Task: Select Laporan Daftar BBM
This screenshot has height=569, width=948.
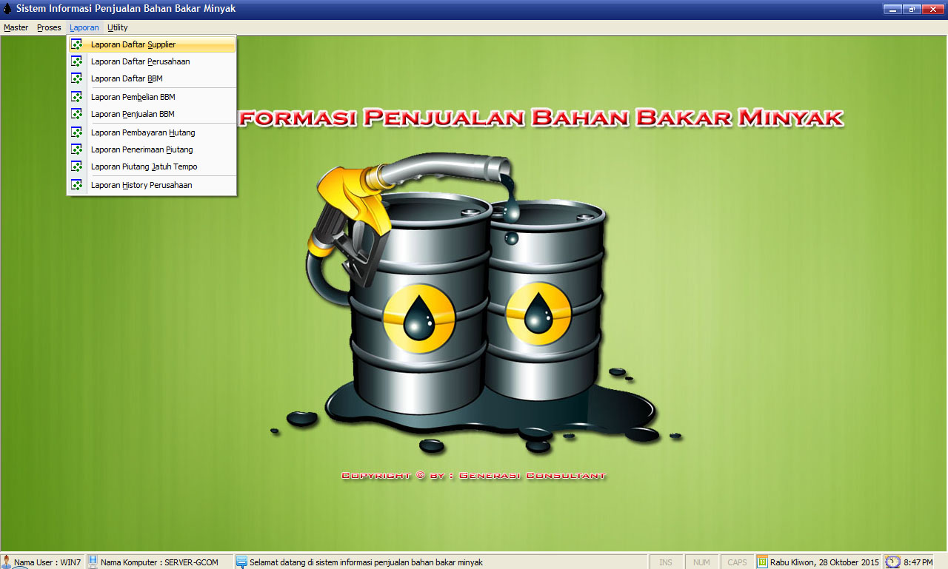Action: pos(127,78)
